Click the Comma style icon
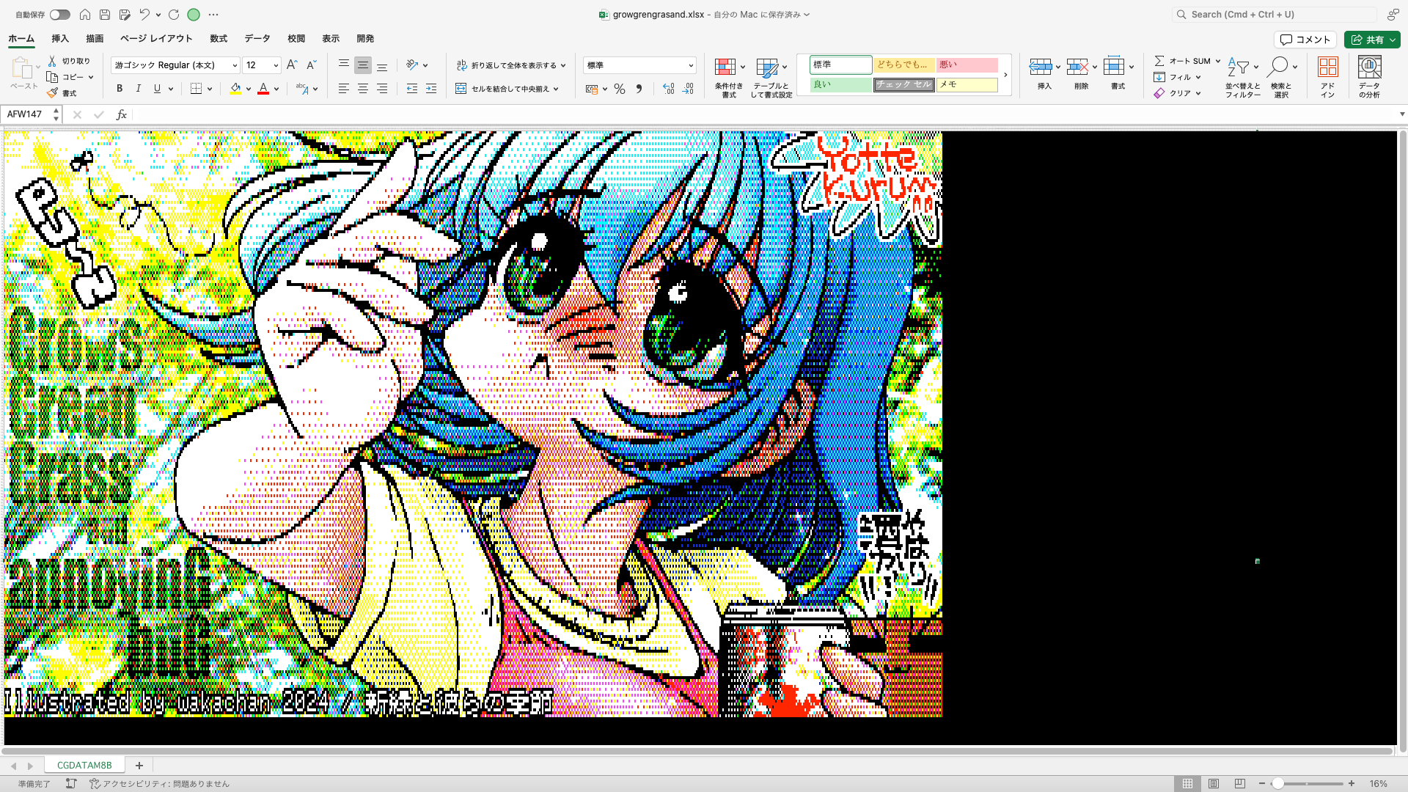The width and height of the screenshot is (1408, 792). point(639,89)
